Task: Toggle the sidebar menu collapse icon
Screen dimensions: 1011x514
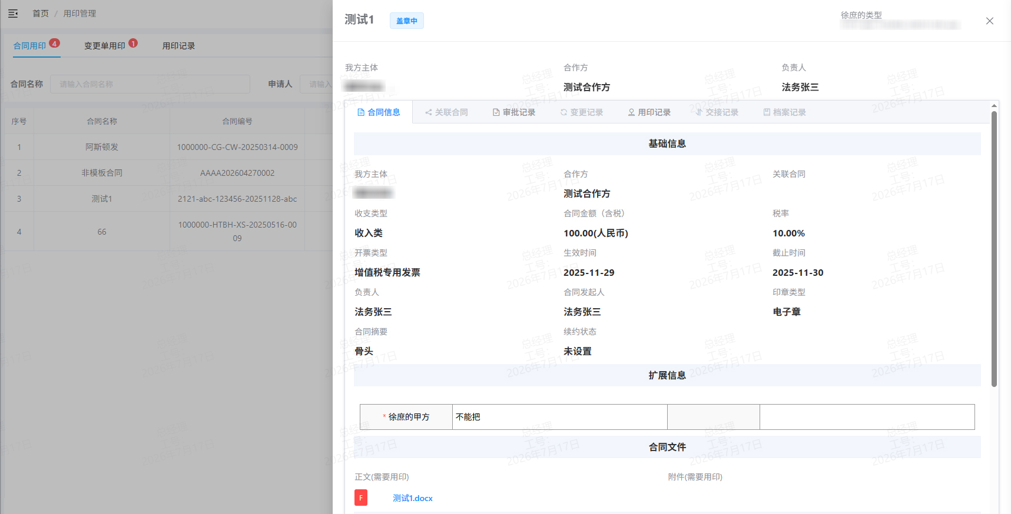Action: click(13, 13)
